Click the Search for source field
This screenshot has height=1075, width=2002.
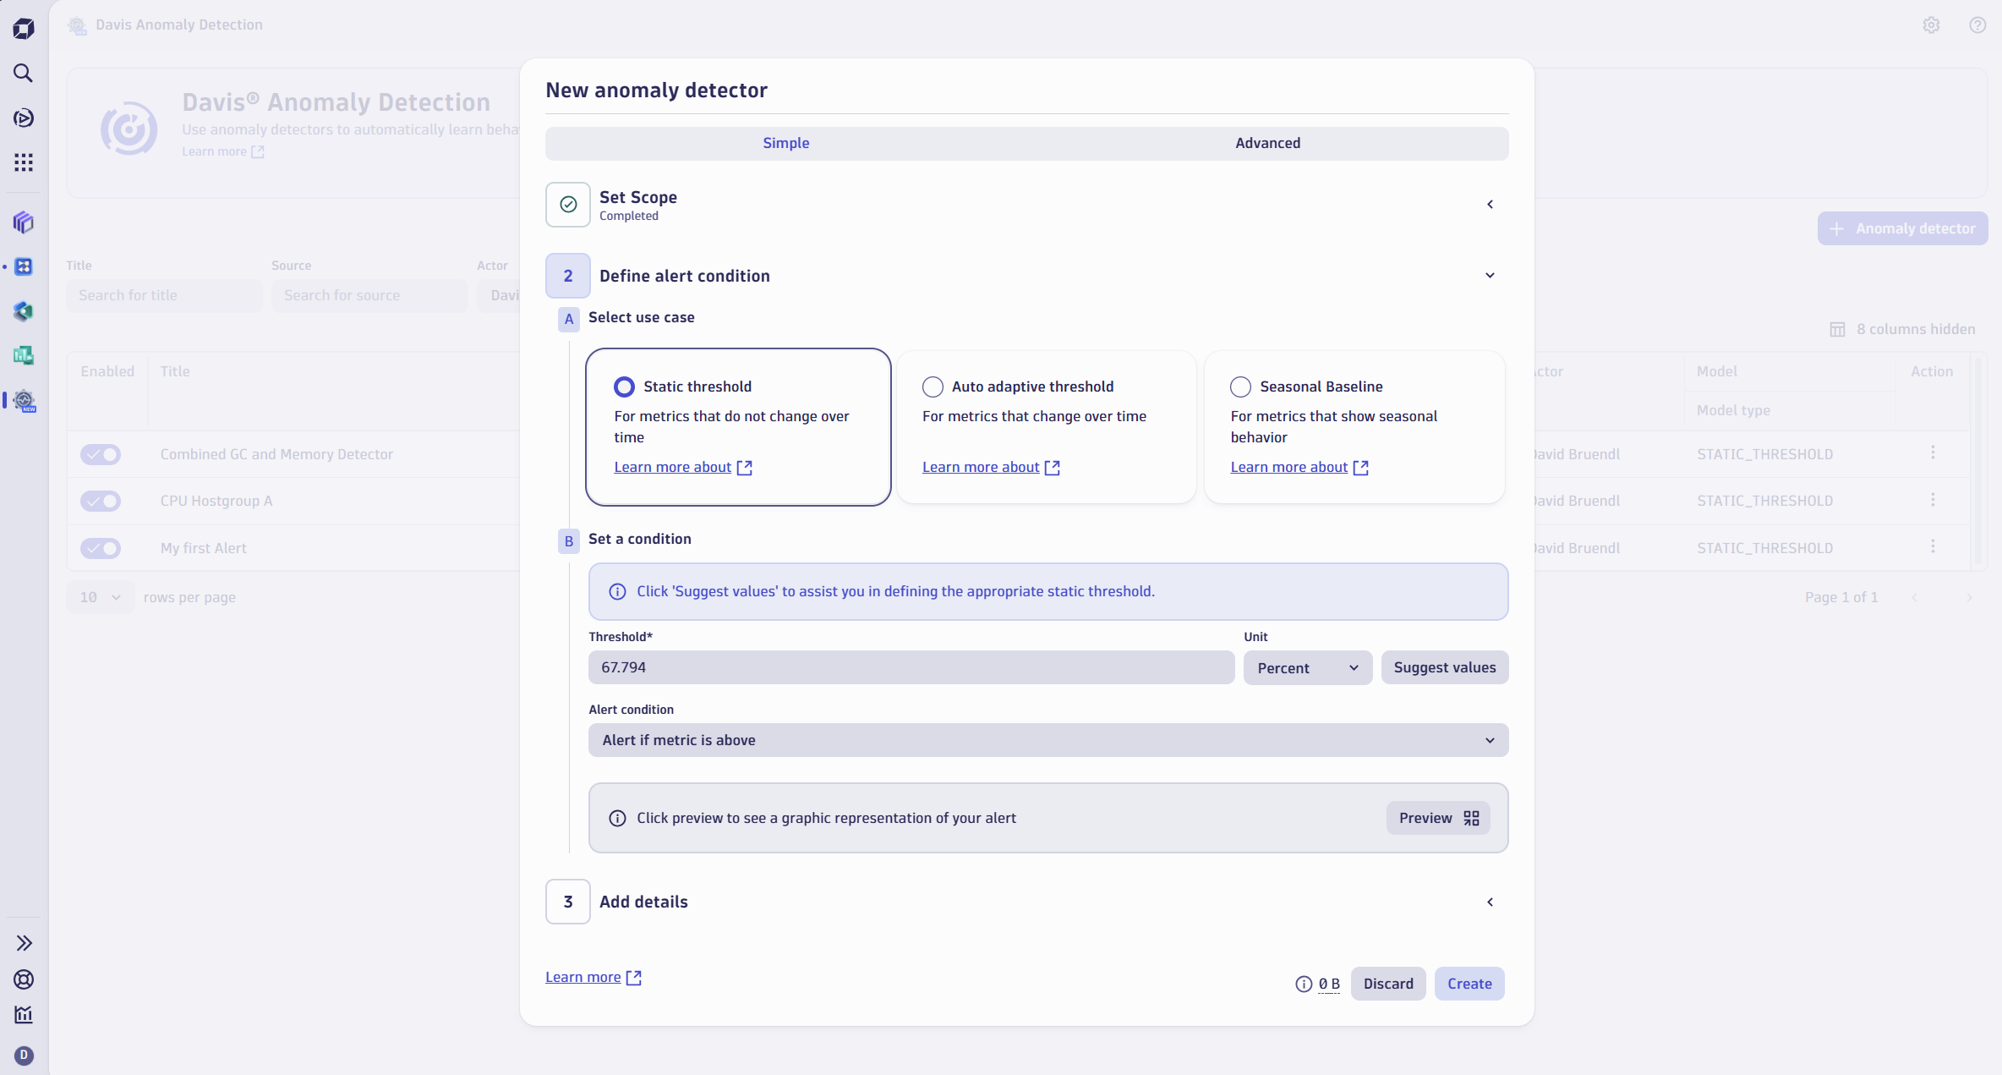click(369, 296)
